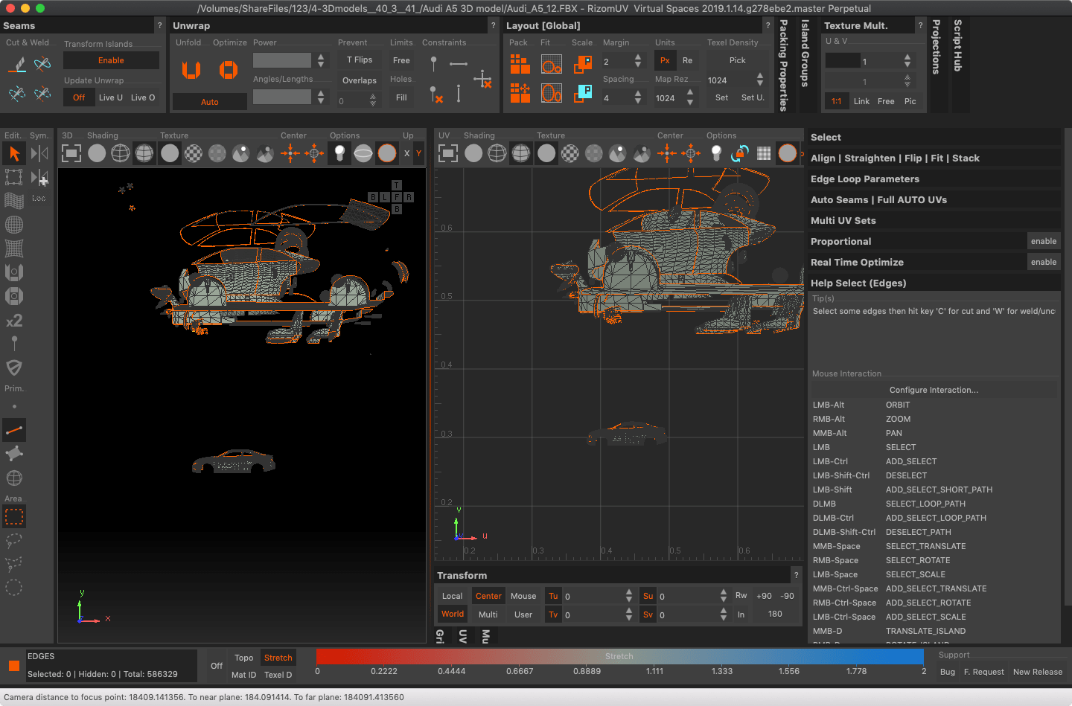
Task: Enable checker texture in the 3D viewport
Action: pos(193,153)
